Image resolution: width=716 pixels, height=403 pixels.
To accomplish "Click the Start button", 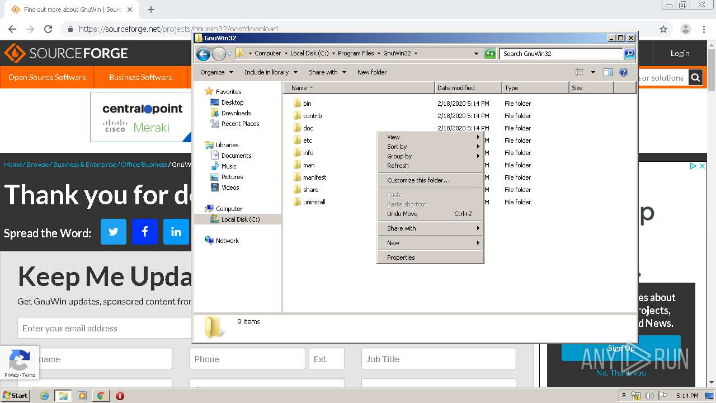I will 15,396.
